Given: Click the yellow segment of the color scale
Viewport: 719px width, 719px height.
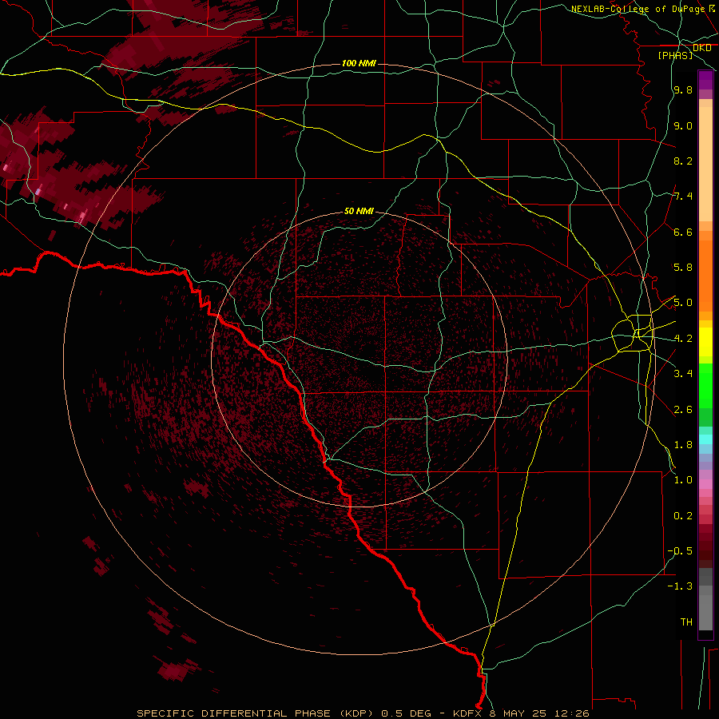Looking at the screenshot, I should coord(705,342).
